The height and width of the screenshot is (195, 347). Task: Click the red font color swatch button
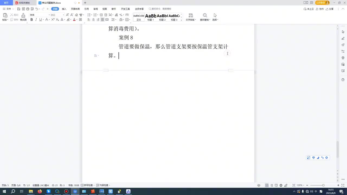74,20
